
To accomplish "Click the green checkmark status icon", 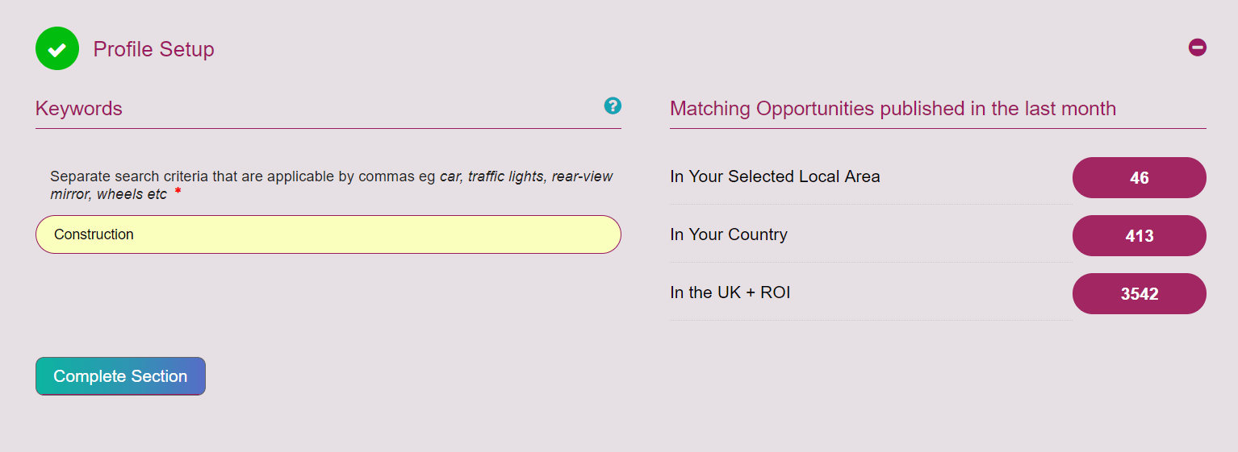I will [57, 48].
